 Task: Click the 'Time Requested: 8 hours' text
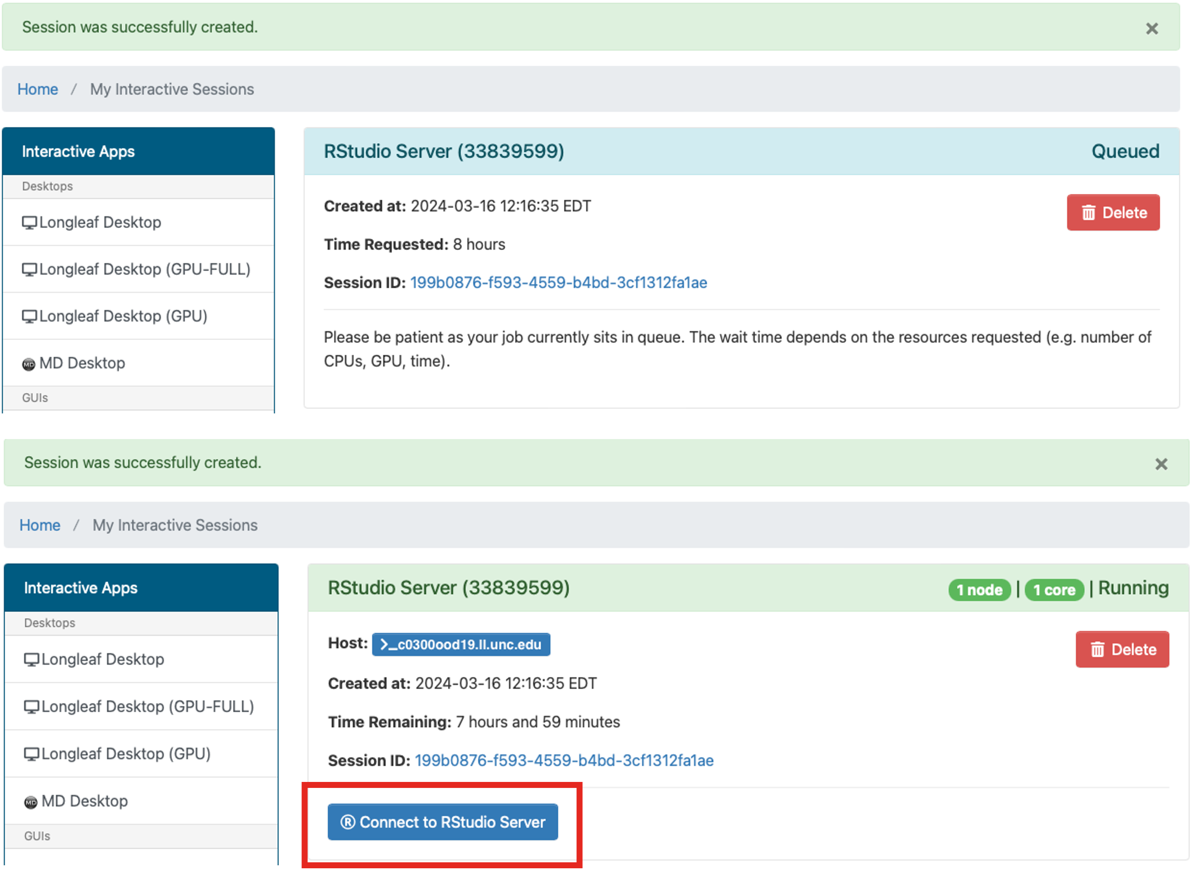pos(415,245)
